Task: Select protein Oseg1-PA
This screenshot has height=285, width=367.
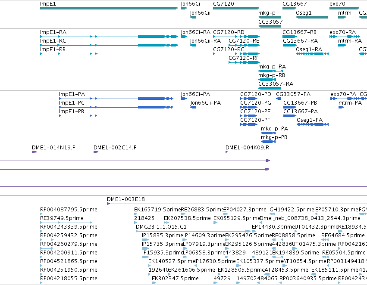Action: point(313,124)
